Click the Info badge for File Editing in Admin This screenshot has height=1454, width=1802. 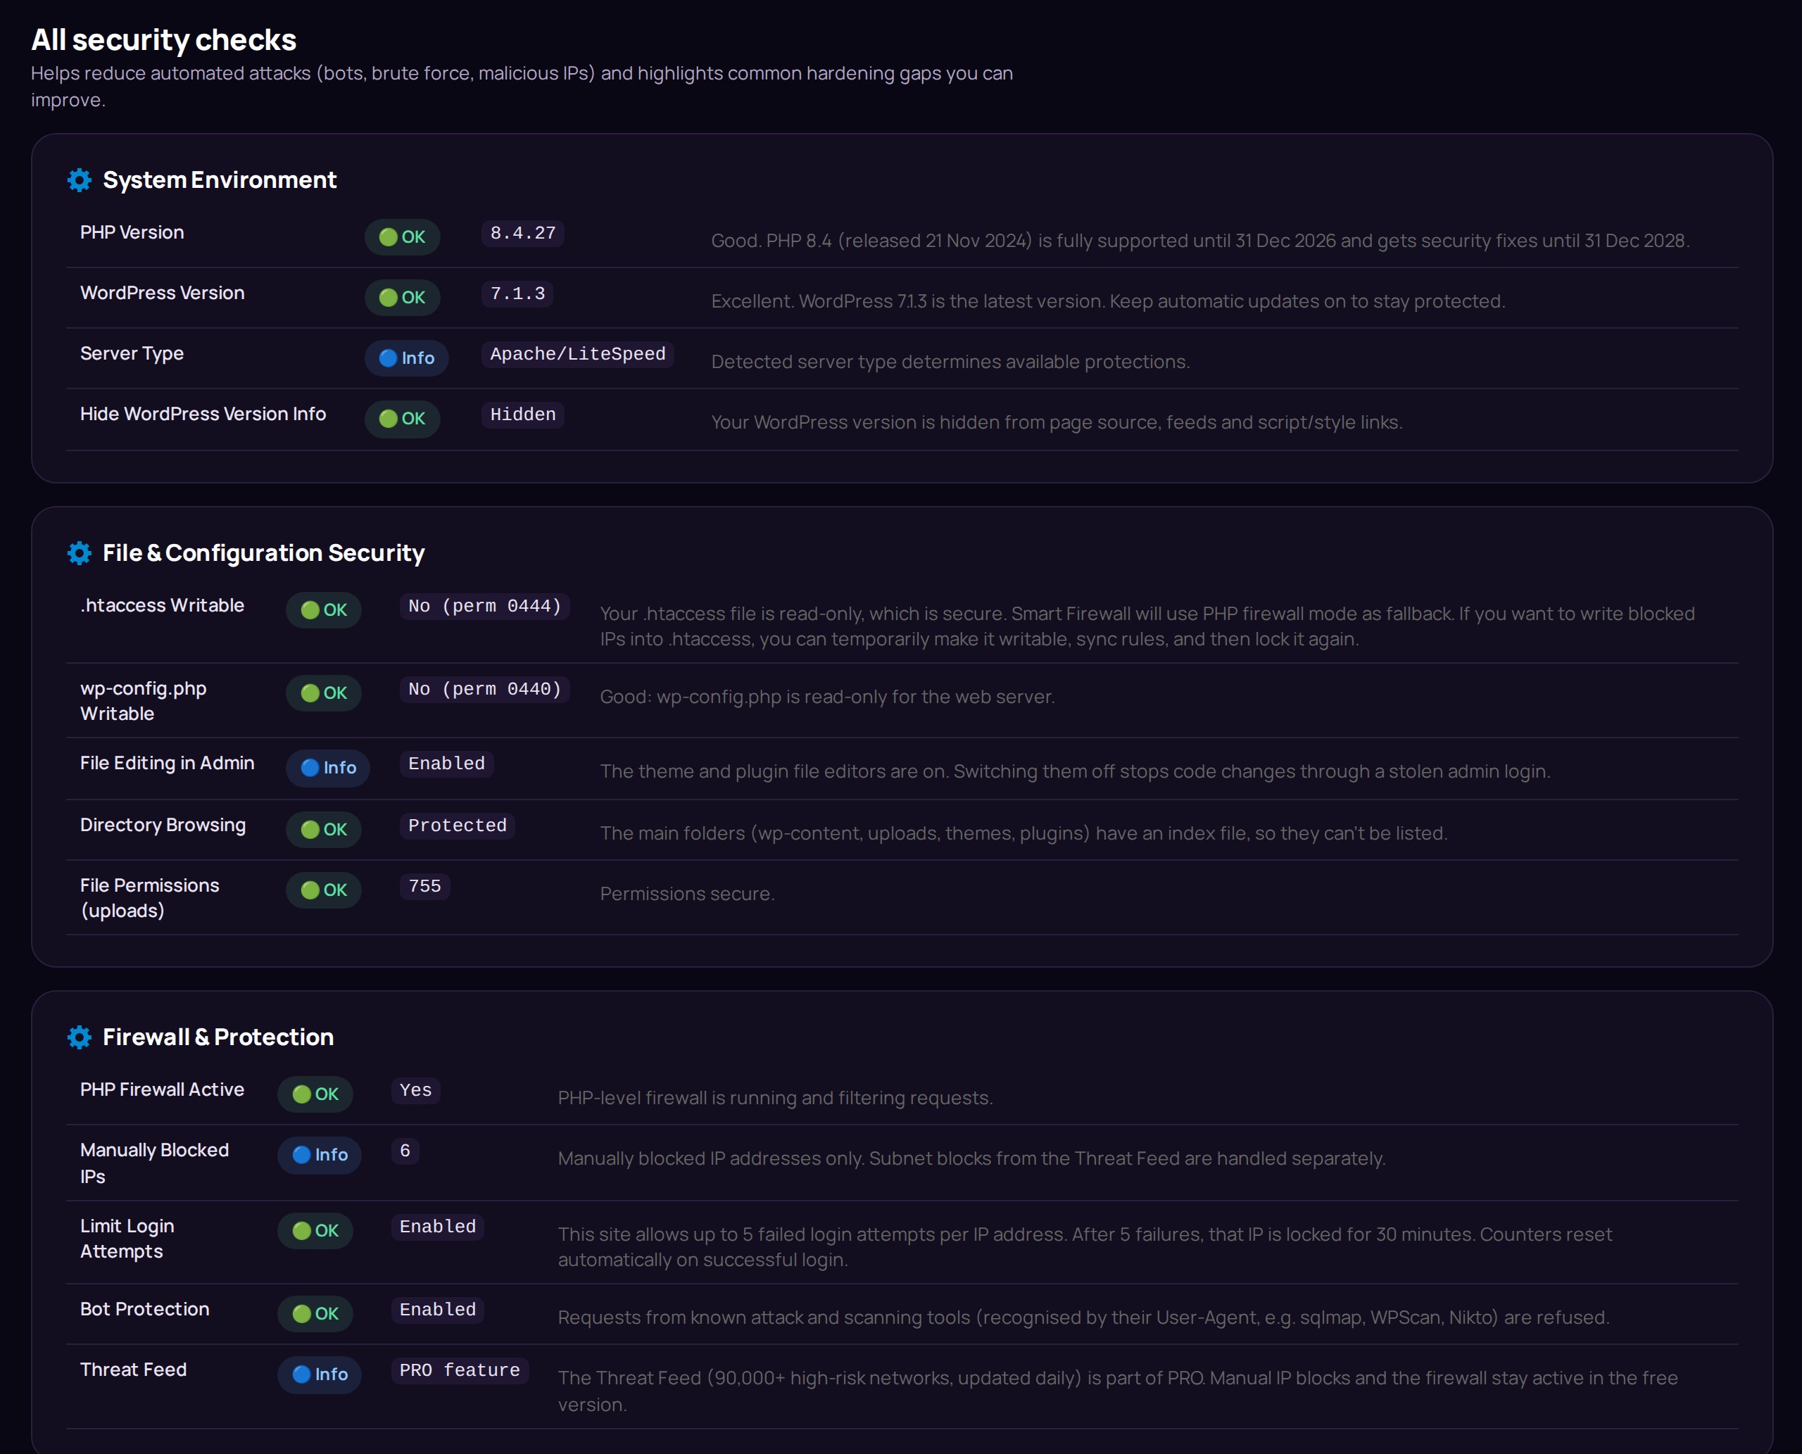(x=327, y=768)
